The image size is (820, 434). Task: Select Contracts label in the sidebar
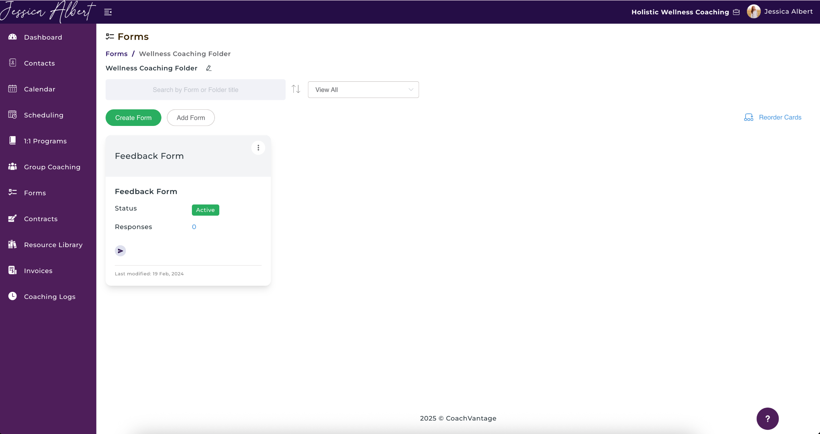pos(41,219)
